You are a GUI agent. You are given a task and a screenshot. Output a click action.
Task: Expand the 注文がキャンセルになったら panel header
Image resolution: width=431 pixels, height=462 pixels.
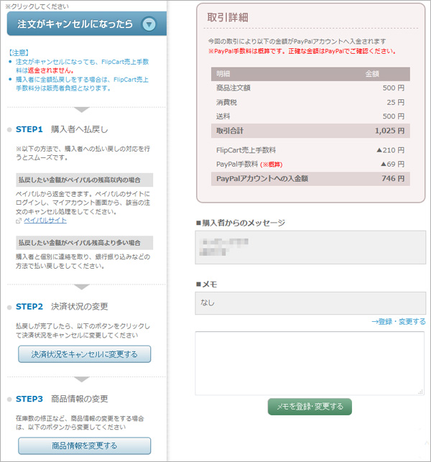coord(83,24)
